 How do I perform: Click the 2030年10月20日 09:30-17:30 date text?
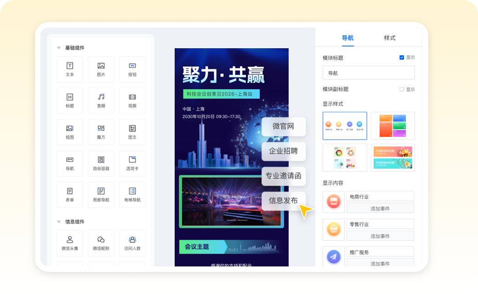(x=211, y=117)
